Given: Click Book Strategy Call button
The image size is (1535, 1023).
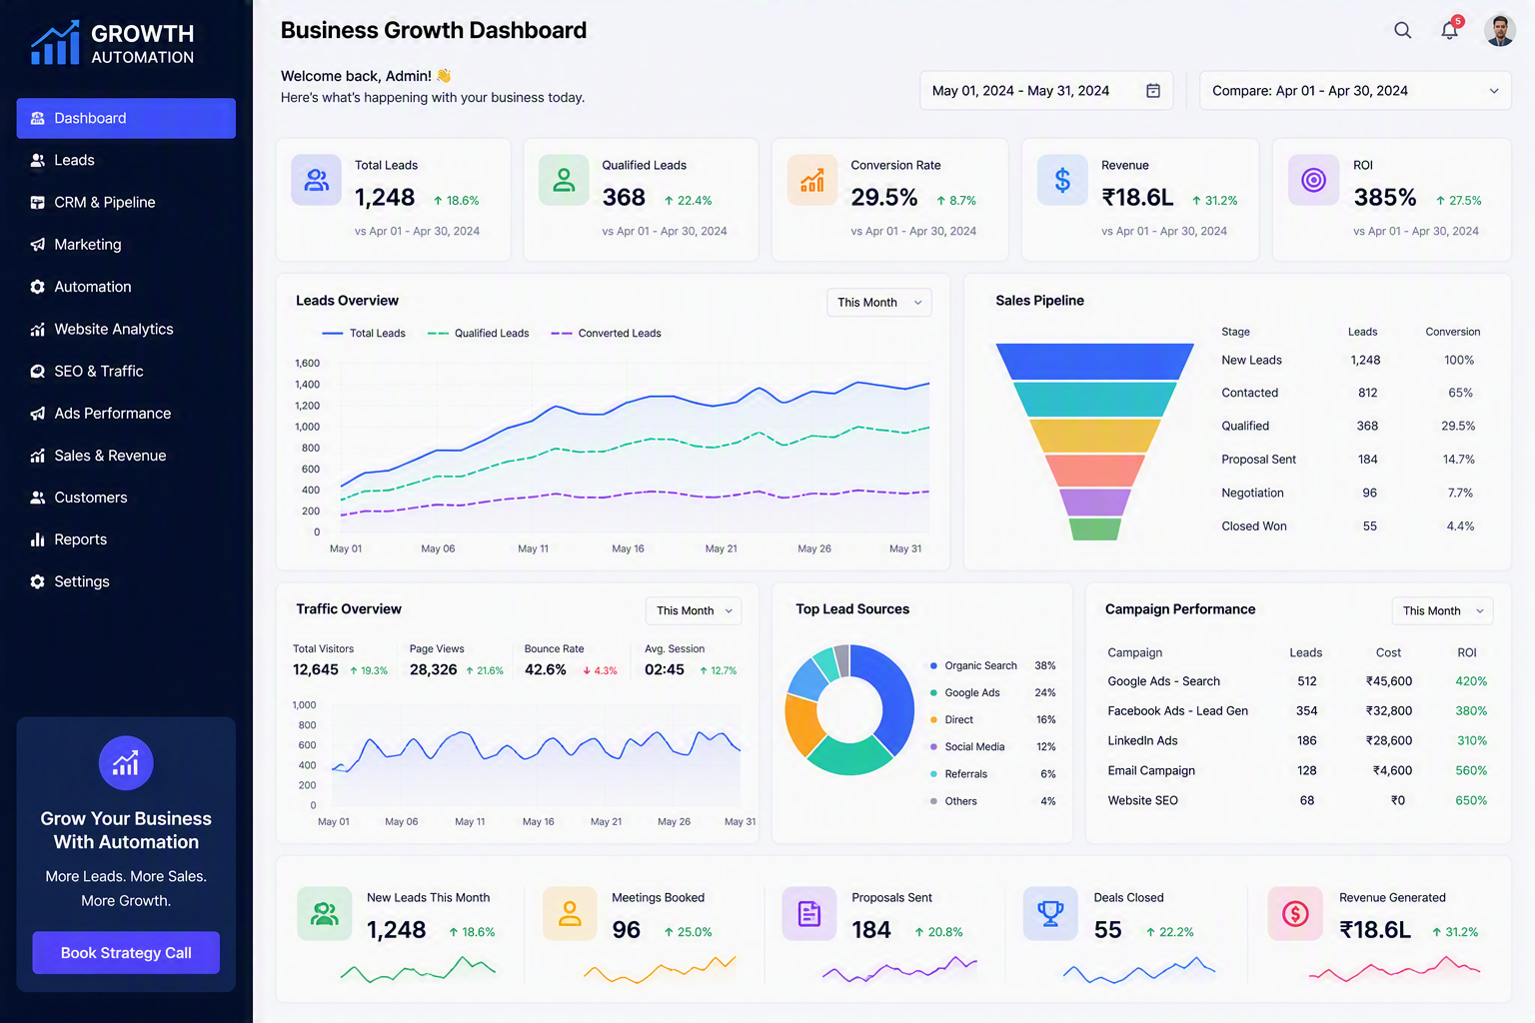Looking at the screenshot, I should tap(126, 953).
